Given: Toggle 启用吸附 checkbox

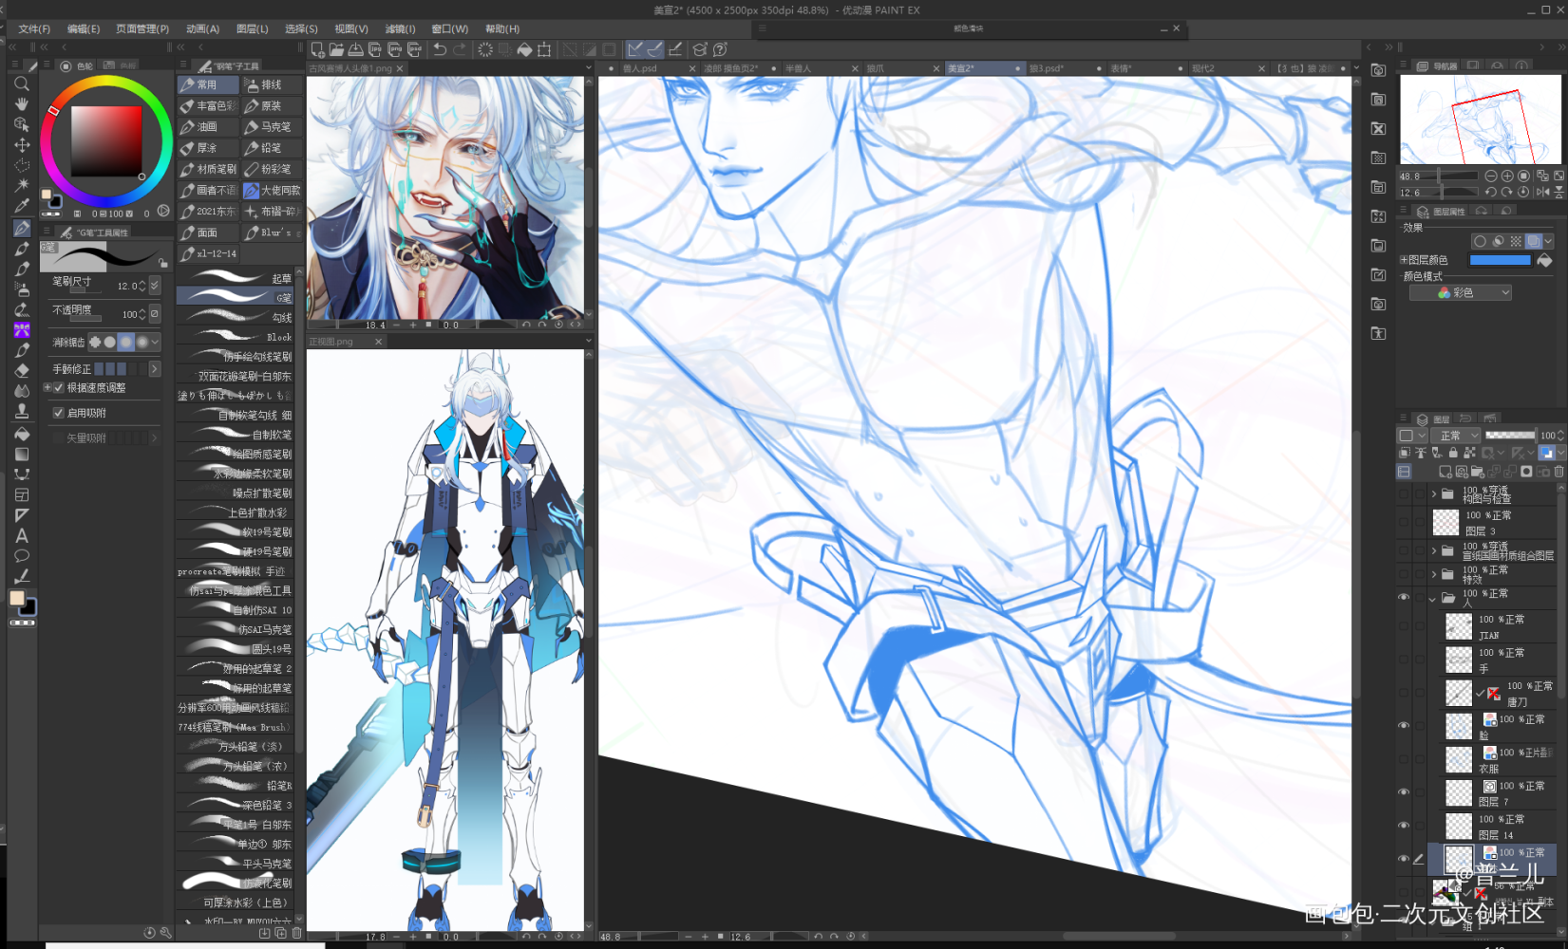Looking at the screenshot, I should pos(59,413).
